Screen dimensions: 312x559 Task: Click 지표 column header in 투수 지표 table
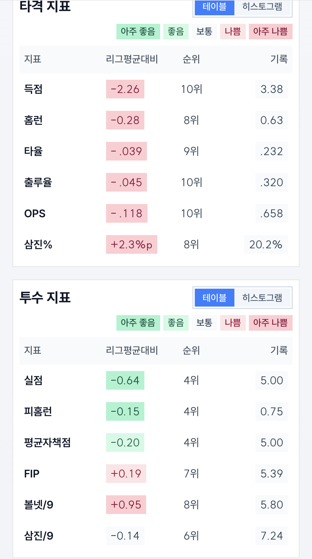[33, 351]
